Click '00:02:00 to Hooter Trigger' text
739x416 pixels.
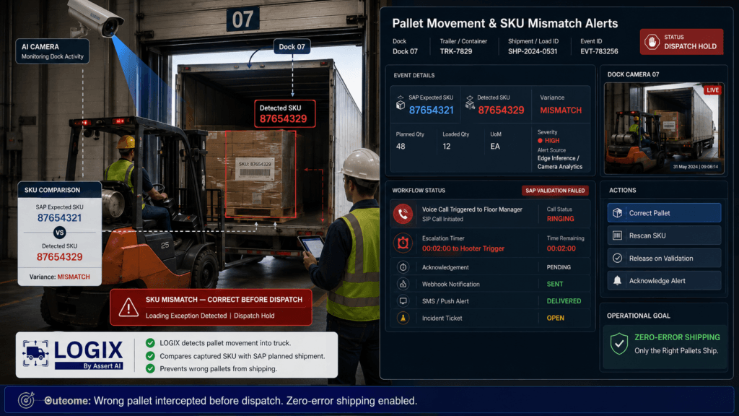(463, 248)
